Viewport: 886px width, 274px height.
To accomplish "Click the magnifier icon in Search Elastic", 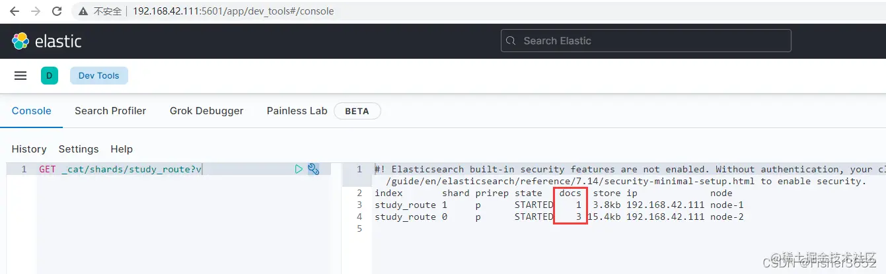I will 511,41.
